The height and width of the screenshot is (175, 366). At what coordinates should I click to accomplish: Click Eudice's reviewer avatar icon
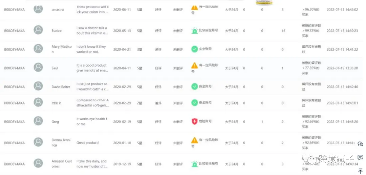[38, 30]
